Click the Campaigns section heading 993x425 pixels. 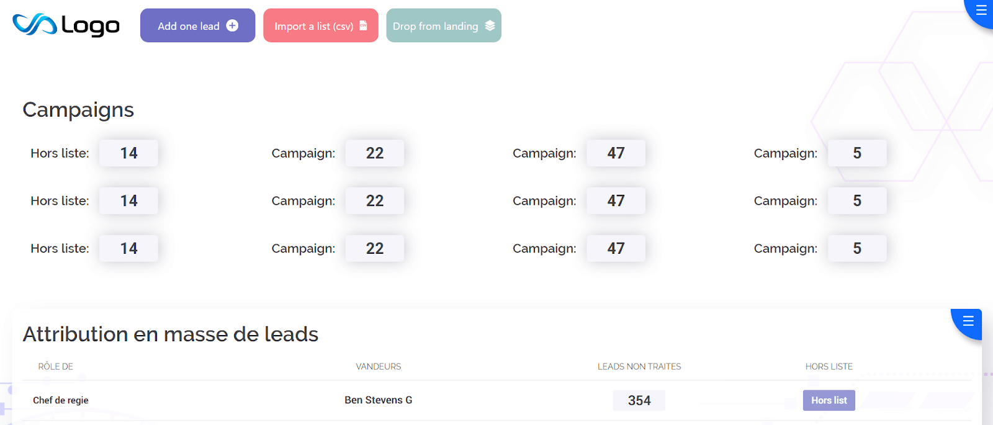[x=78, y=109]
